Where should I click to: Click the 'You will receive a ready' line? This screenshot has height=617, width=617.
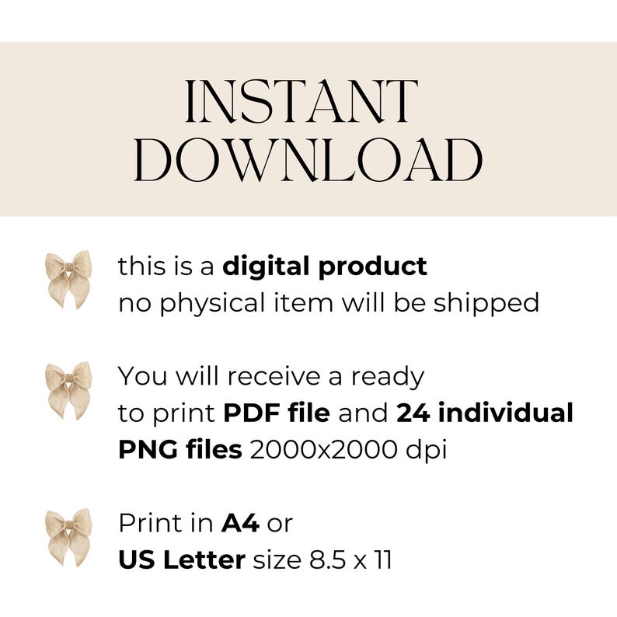point(271,378)
